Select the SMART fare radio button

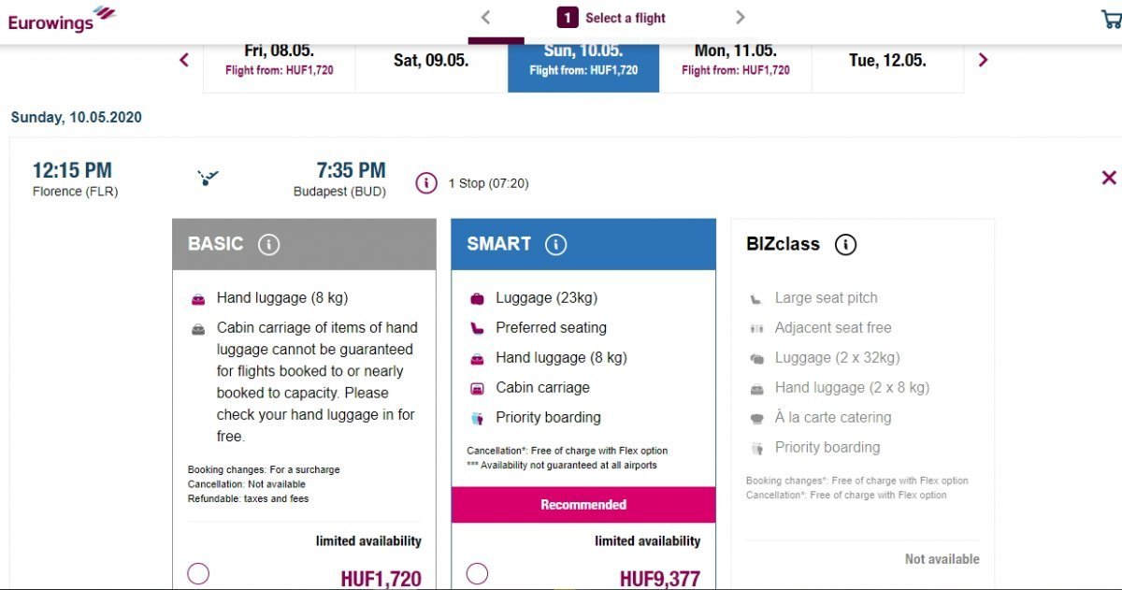point(477,574)
